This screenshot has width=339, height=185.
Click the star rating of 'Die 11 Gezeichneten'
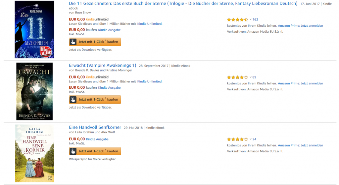pos(237,20)
